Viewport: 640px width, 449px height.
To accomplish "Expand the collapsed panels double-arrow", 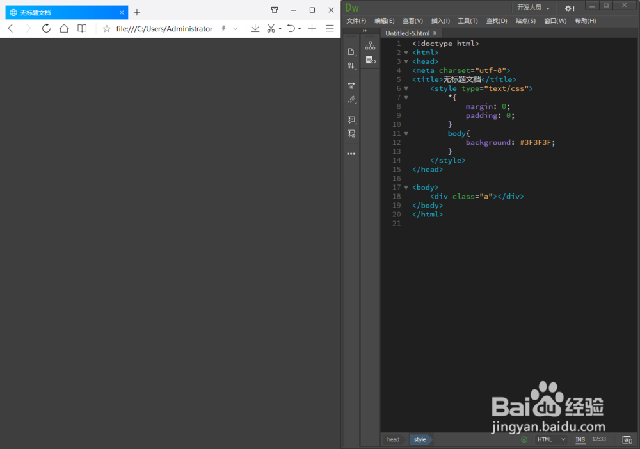I will pos(365,31).
